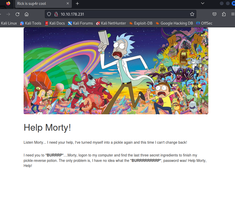Click the tracking protection shield icon
Image resolution: width=235 pixels, height=203 pixels.
(49, 14)
